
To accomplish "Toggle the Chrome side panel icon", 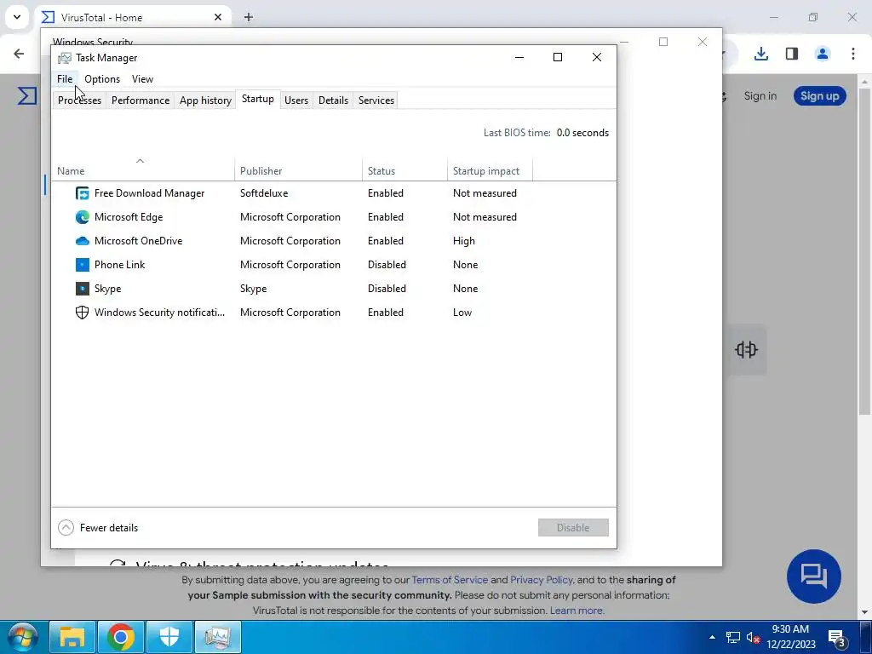I will click(x=792, y=54).
